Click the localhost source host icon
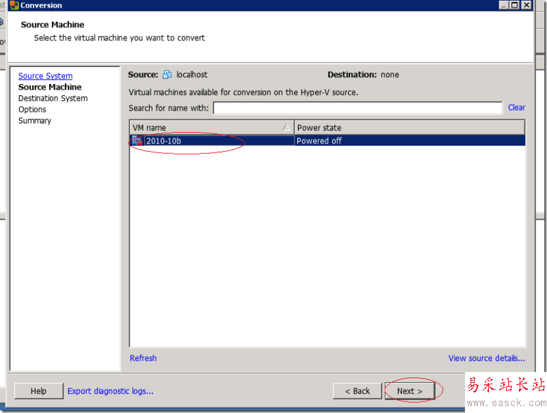This screenshot has height=413, width=547. point(167,75)
